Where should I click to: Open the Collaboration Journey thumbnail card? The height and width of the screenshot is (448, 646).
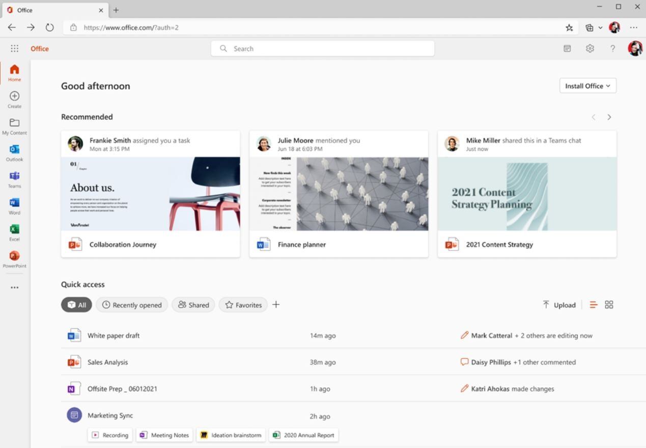click(x=150, y=194)
